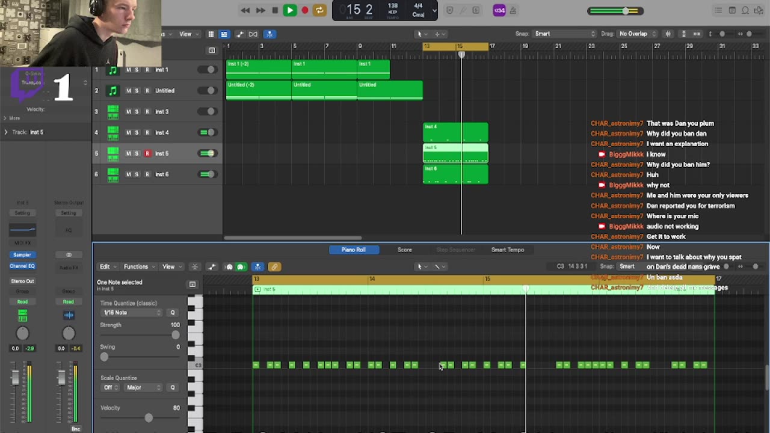Toggle the Flex icon in tracks toolbar

point(253,34)
